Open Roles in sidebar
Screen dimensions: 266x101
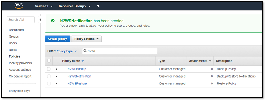point(13,50)
